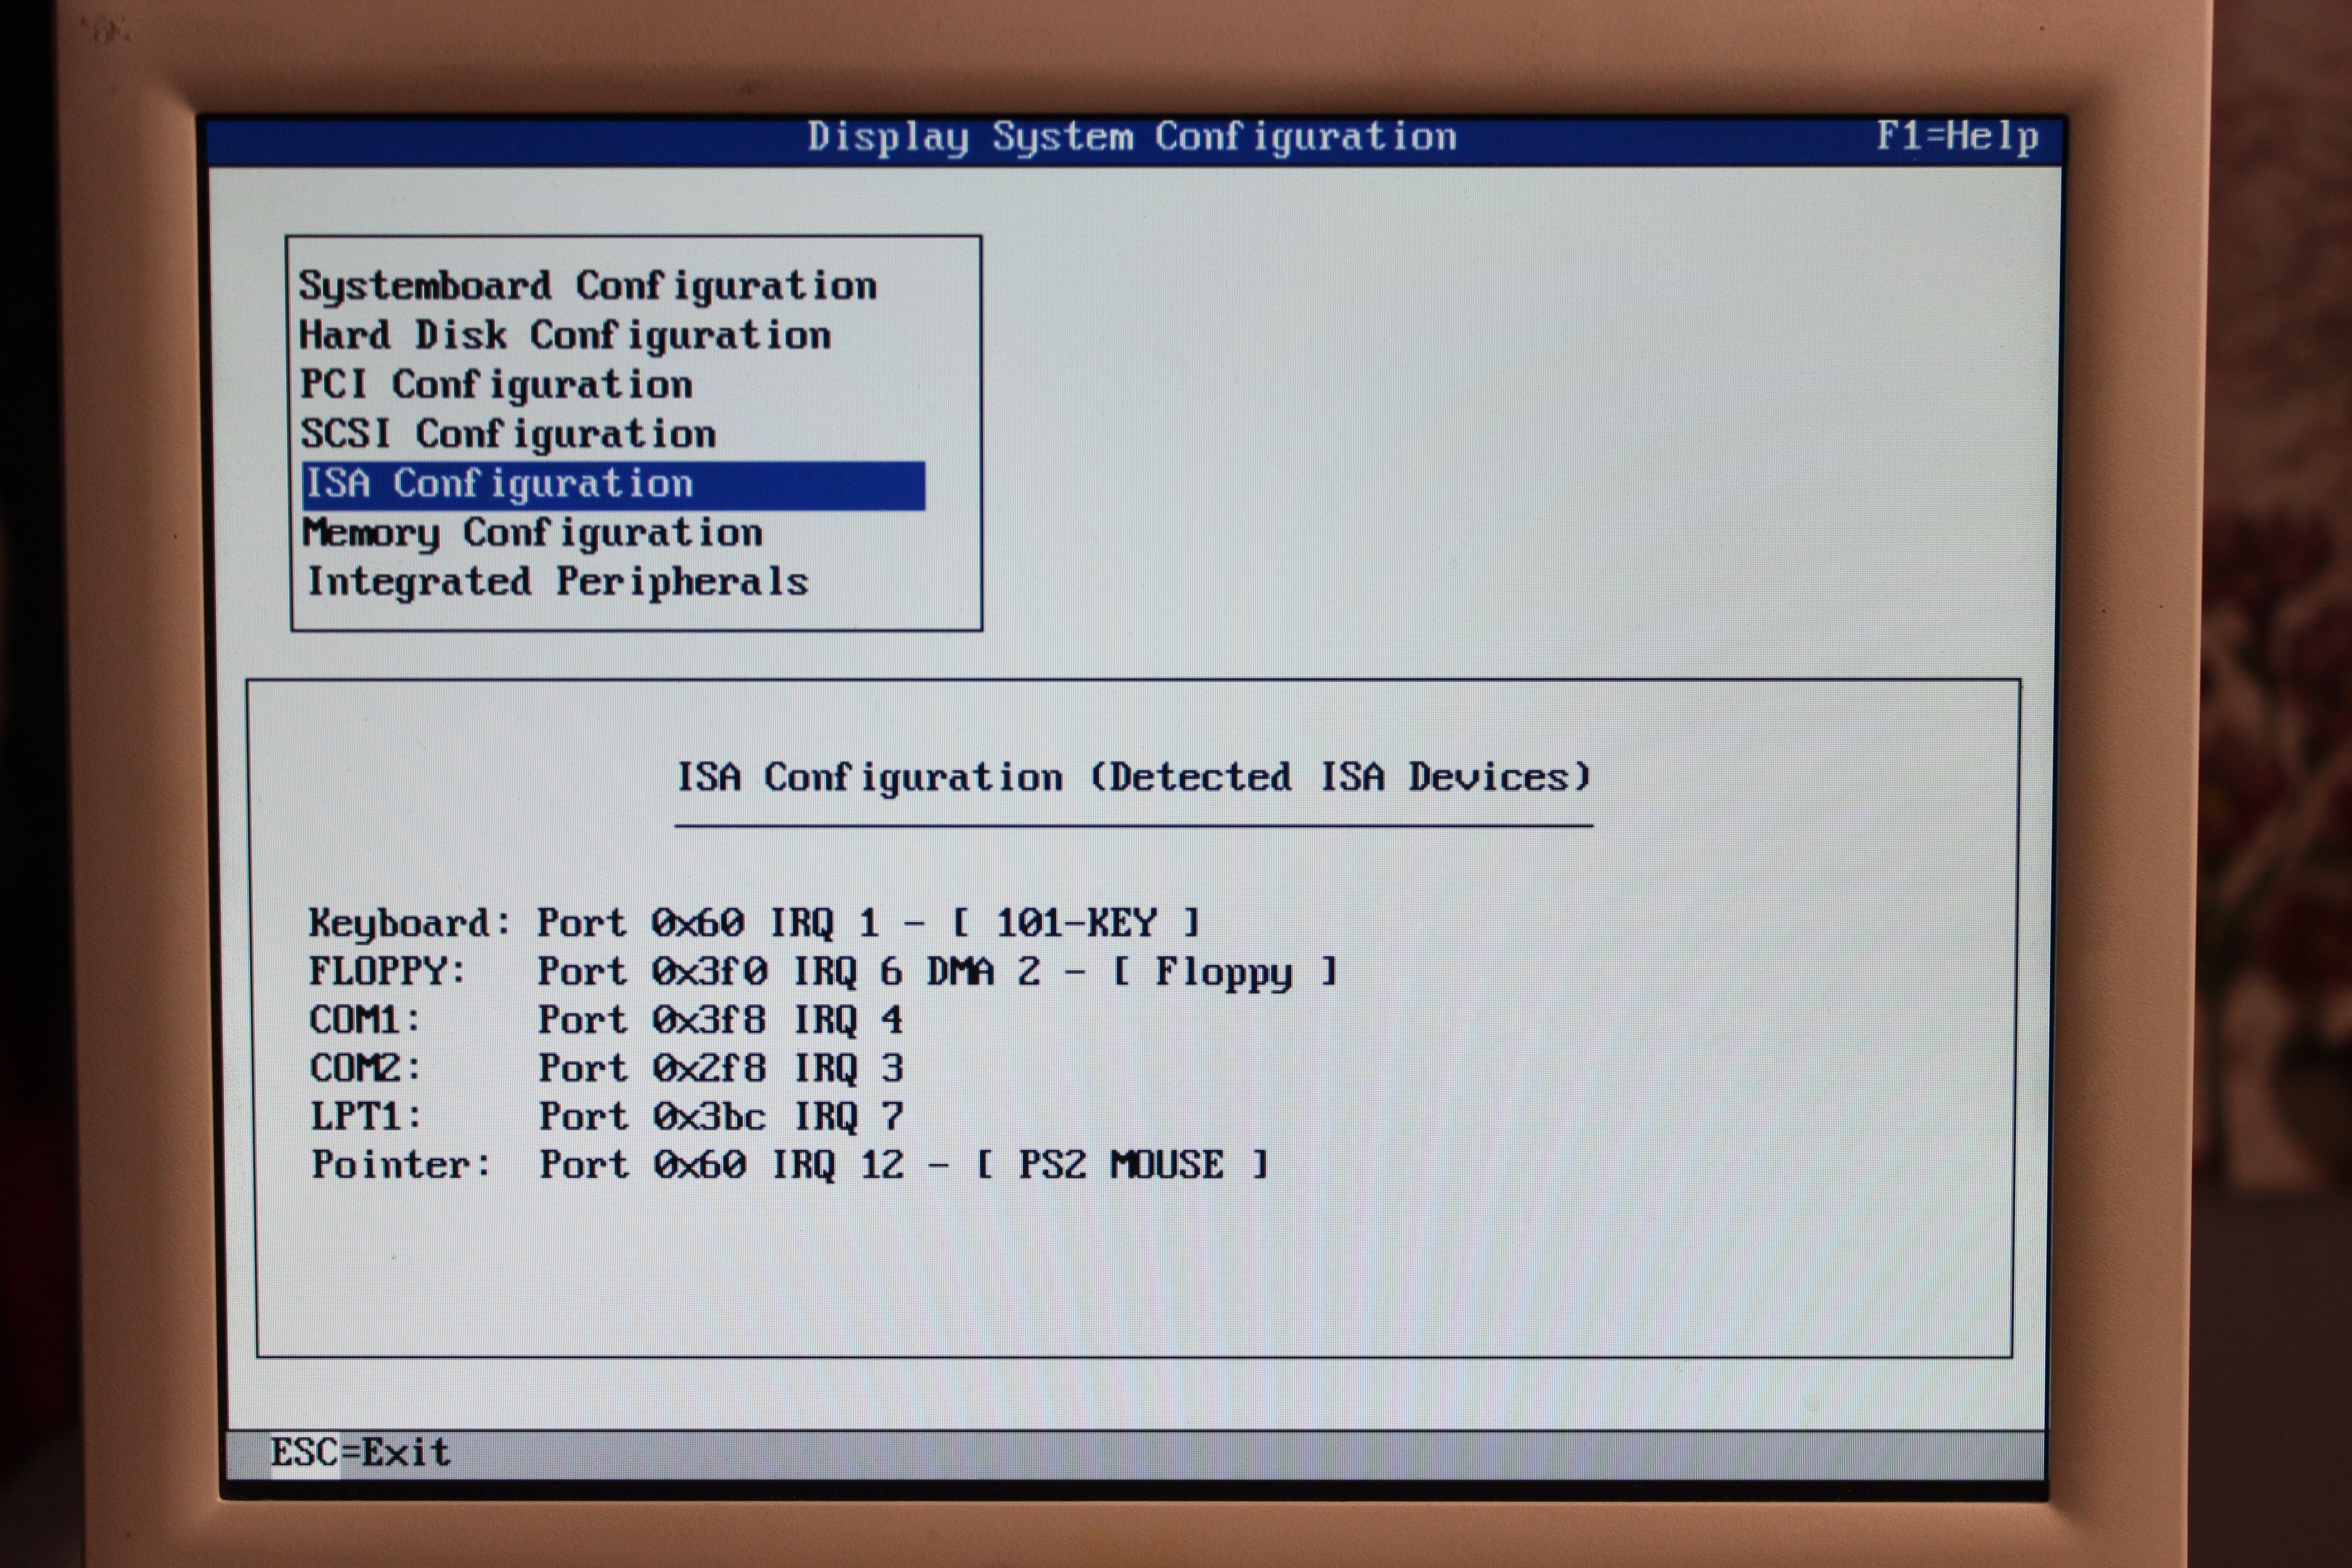The width and height of the screenshot is (2352, 1568).
Task: Click highlighted ISA Configuration entry
Action: tap(612, 485)
